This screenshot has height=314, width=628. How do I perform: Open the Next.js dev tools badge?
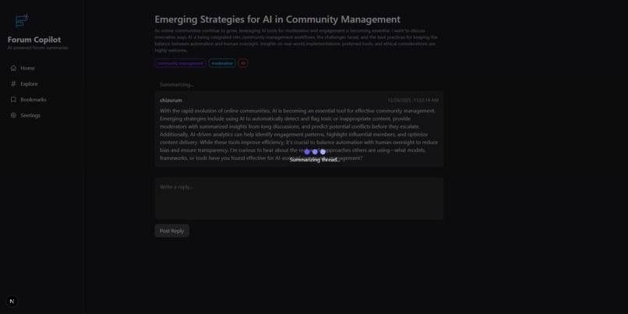[12, 302]
